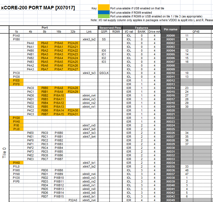This screenshot has width=213, height=202.
Task: Select the 'I/O rail' column header
Action: tap(129, 32)
